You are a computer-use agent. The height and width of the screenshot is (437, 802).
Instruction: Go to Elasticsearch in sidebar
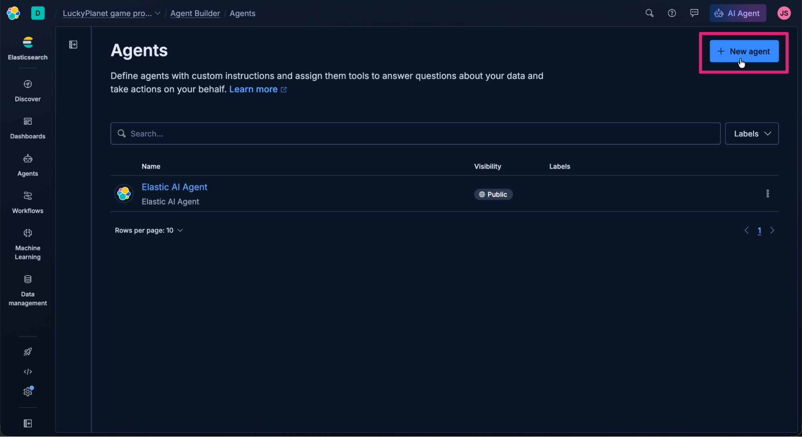(x=28, y=48)
